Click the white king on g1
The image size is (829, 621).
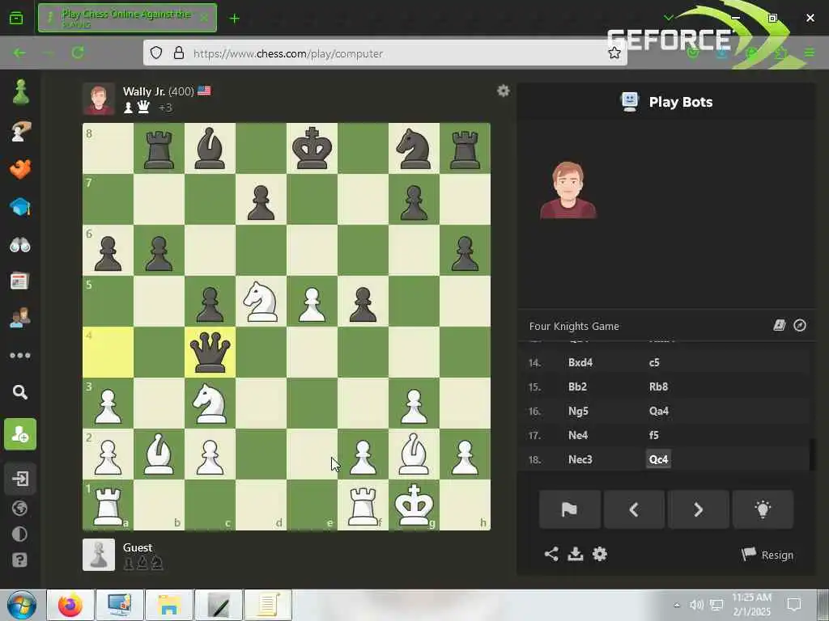click(414, 505)
